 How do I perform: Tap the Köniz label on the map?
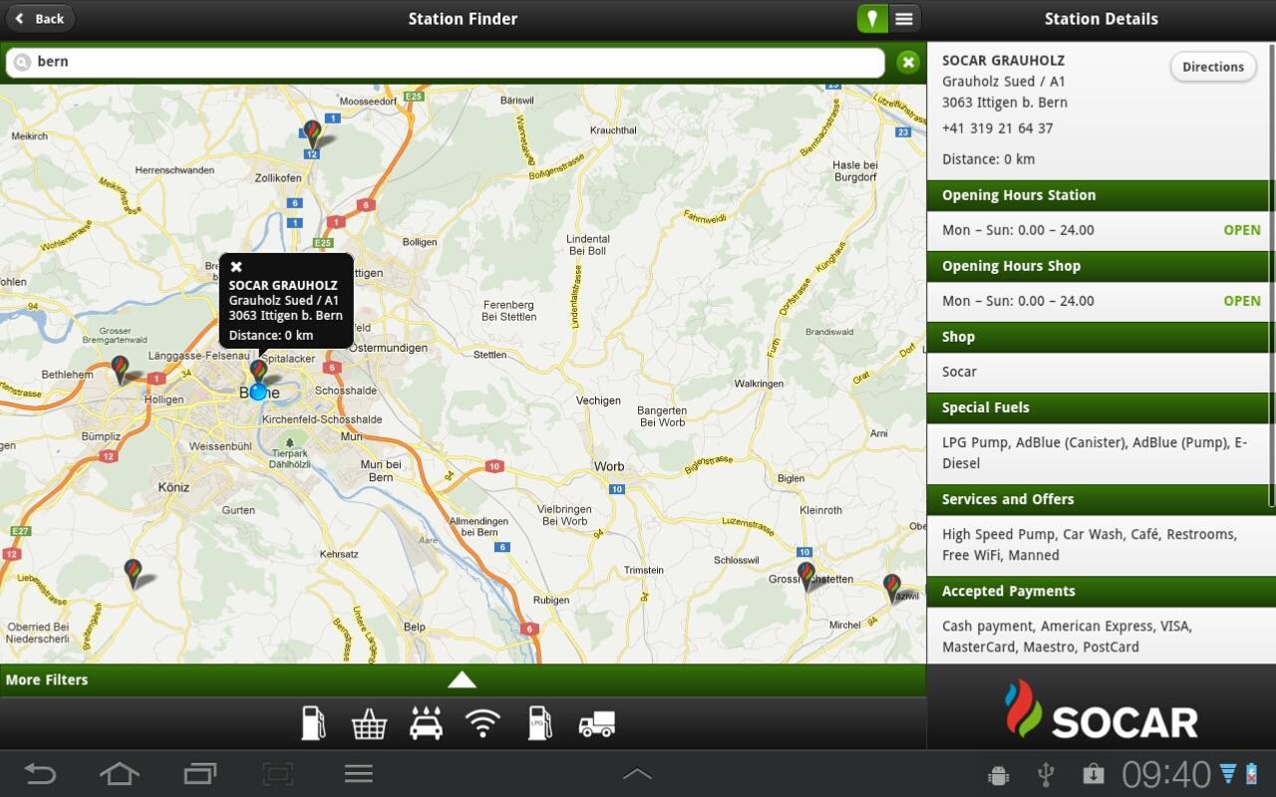173,487
